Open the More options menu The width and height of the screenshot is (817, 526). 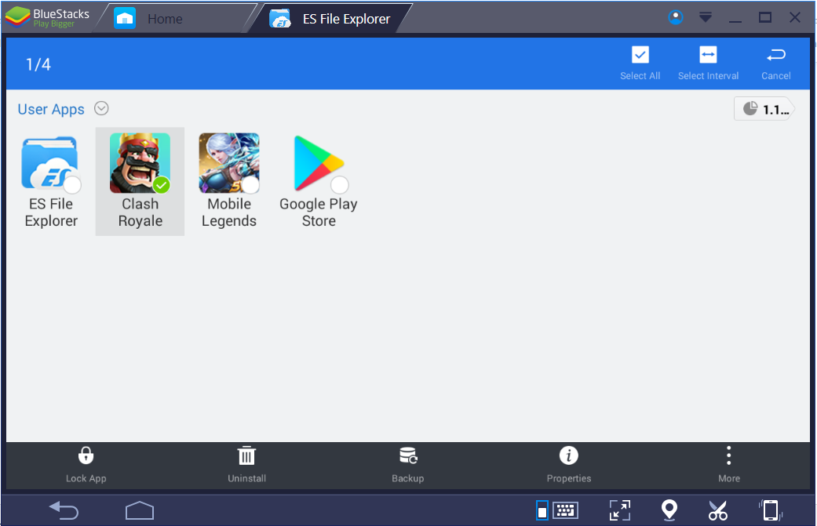click(729, 465)
